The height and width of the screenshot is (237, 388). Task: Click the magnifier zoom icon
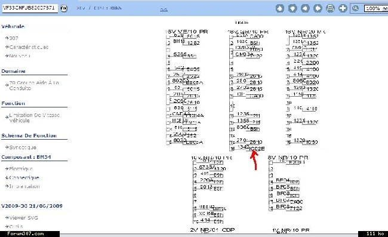[356, 8]
